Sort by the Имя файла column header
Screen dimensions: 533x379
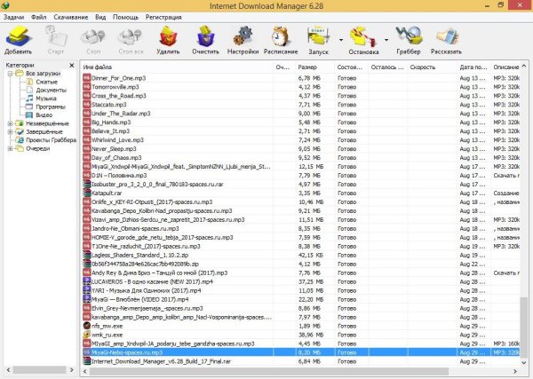[x=177, y=67]
